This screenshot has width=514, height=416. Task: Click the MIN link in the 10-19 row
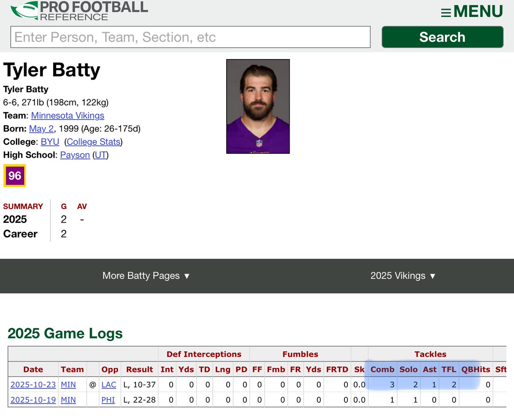click(68, 400)
